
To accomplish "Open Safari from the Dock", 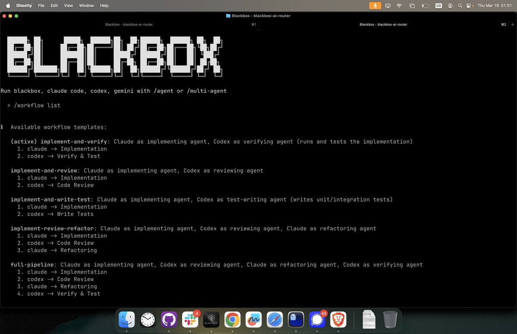I will point(275,319).
